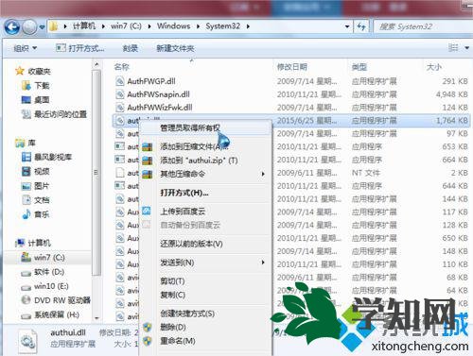This screenshot has height=356, width=473.
Task: Select win10 (E:) drive in navigation pane
Action: [x=44, y=286]
